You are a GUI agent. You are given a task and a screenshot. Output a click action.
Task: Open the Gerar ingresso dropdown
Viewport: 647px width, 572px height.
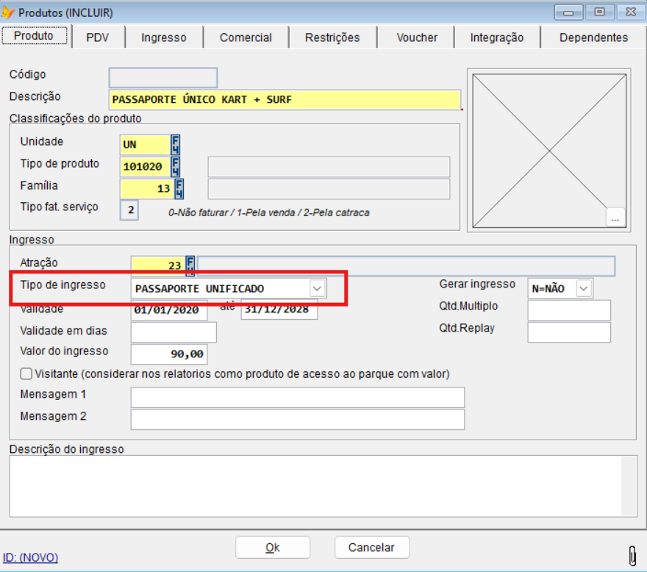pyautogui.click(x=584, y=288)
